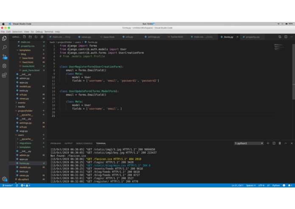Open the Extensions view

(x=4, y=75)
